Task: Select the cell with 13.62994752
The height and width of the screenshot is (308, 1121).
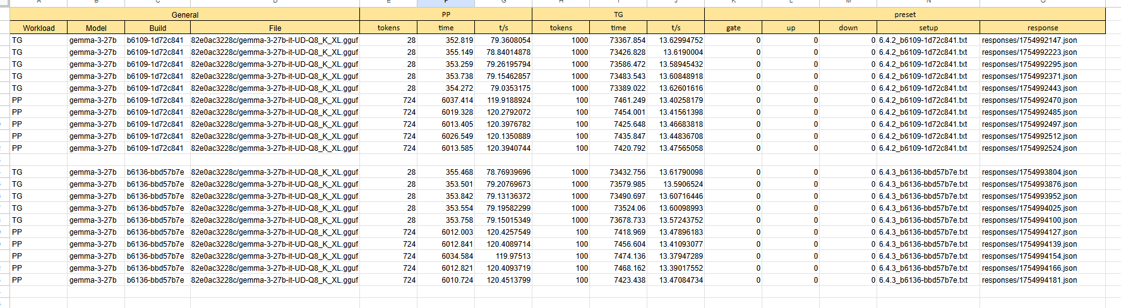Action: (x=676, y=40)
